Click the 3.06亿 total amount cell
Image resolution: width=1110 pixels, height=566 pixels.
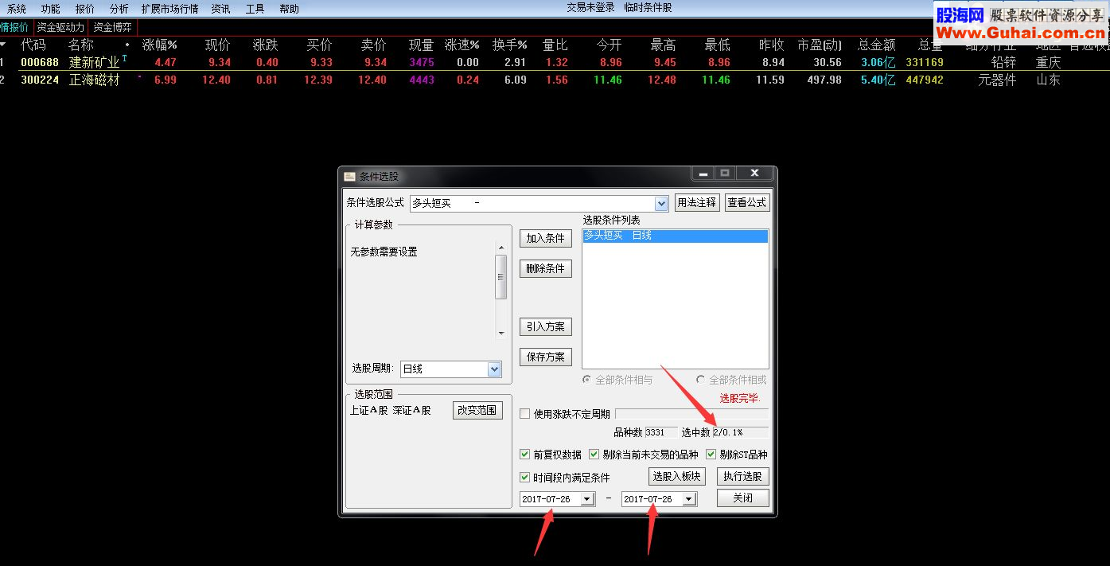click(878, 62)
